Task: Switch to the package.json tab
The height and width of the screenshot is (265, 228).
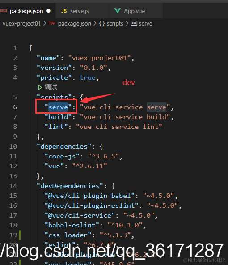Action: click(x=28, y=11)
